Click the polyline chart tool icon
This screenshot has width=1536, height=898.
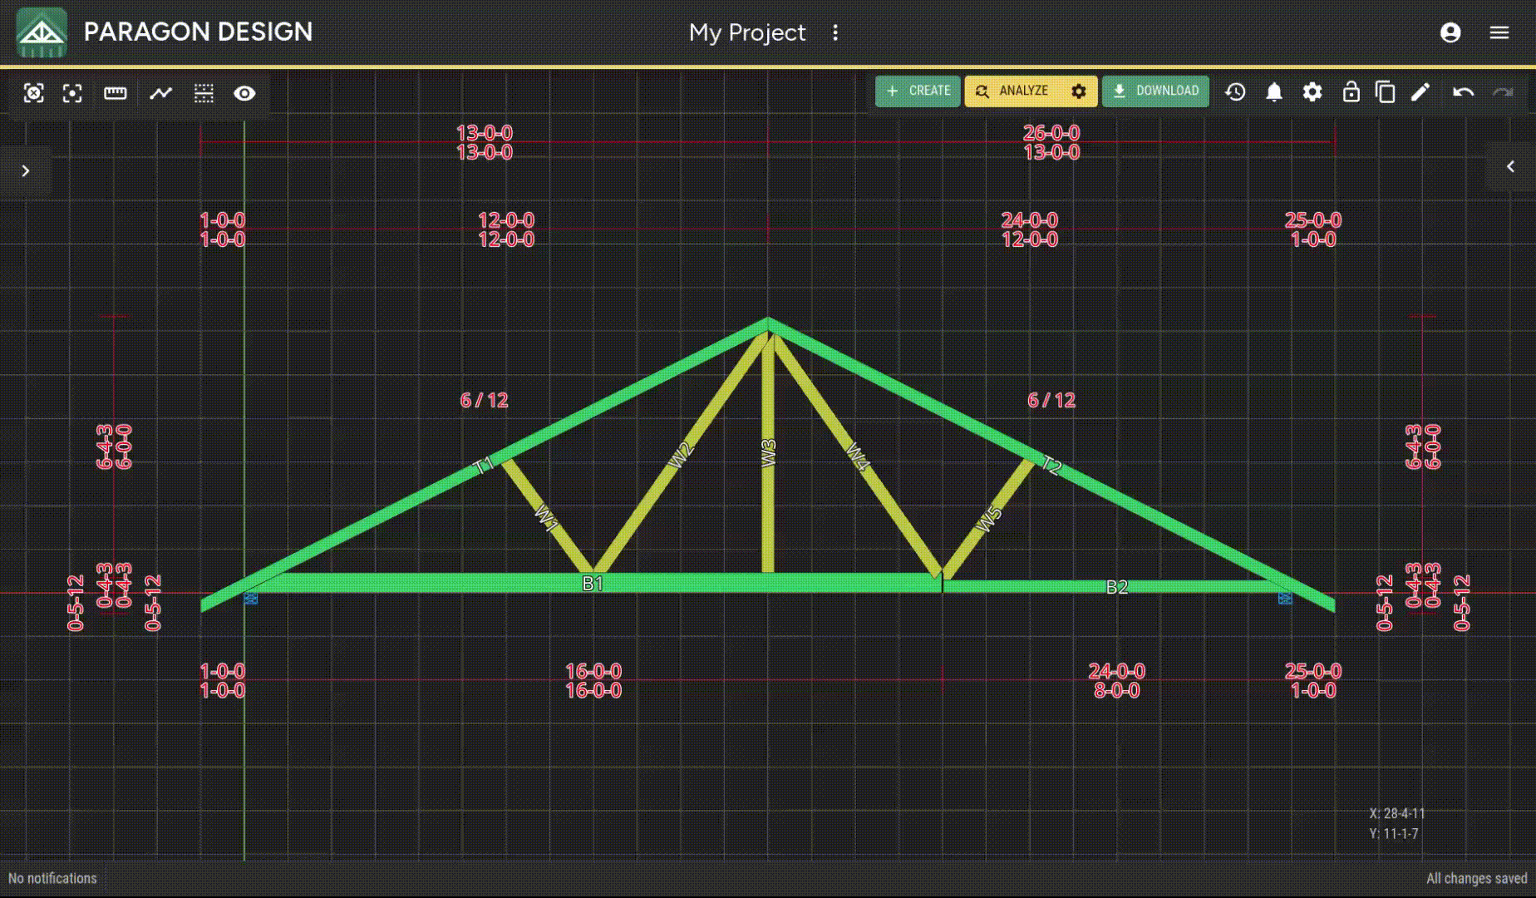(160, 93)
